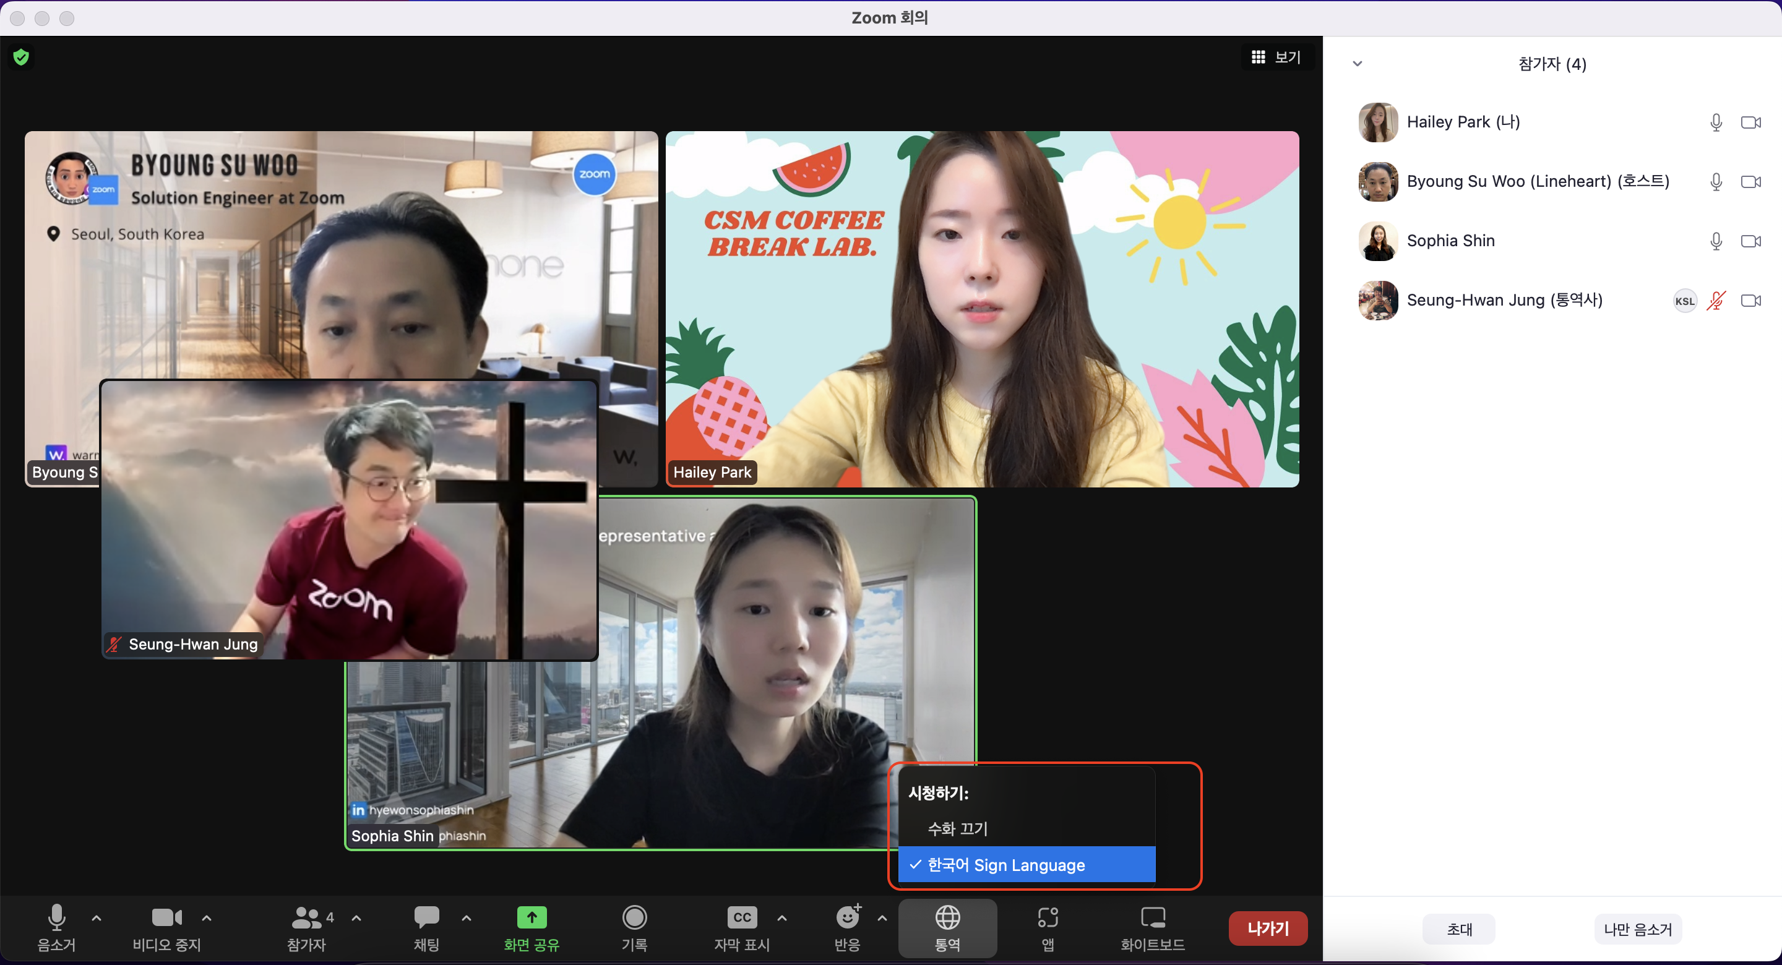Screen dimensions: 1782x965
Task: Open the 화면 공유 share screen button
Action: tap(532, 918)
